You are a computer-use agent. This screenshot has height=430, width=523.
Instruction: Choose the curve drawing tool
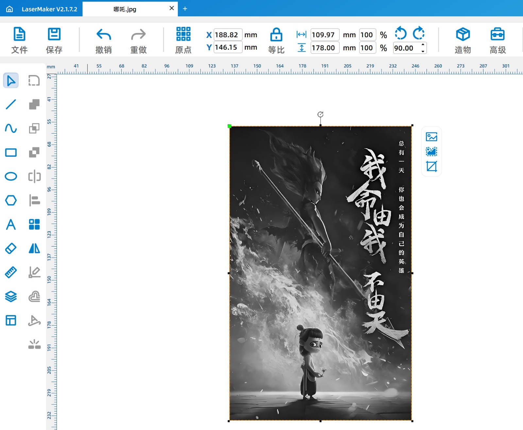(x=11, y=128)
